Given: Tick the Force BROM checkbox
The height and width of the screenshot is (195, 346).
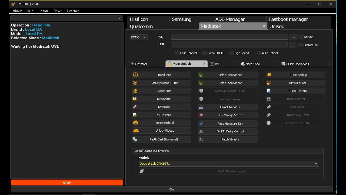Looking at the screenshot, I should coord(205,53).
